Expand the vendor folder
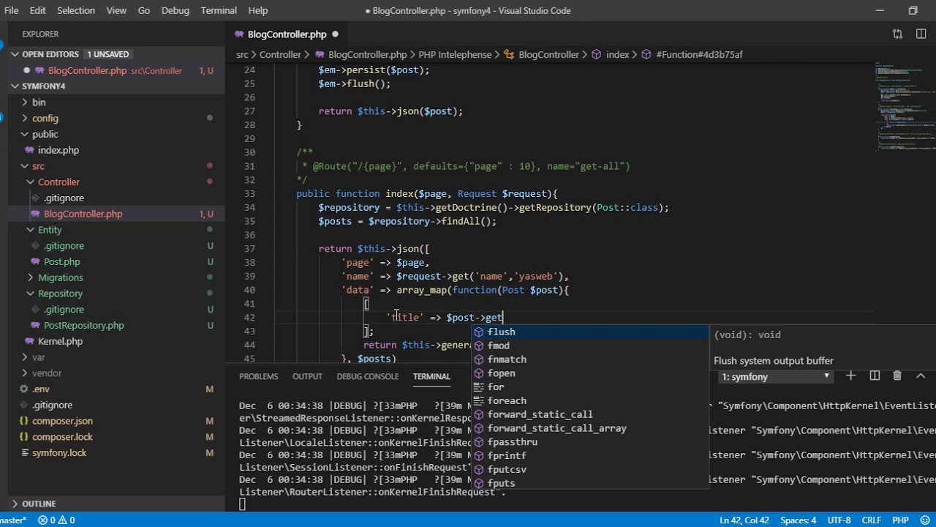936x527 pixels. pos(25,373)
